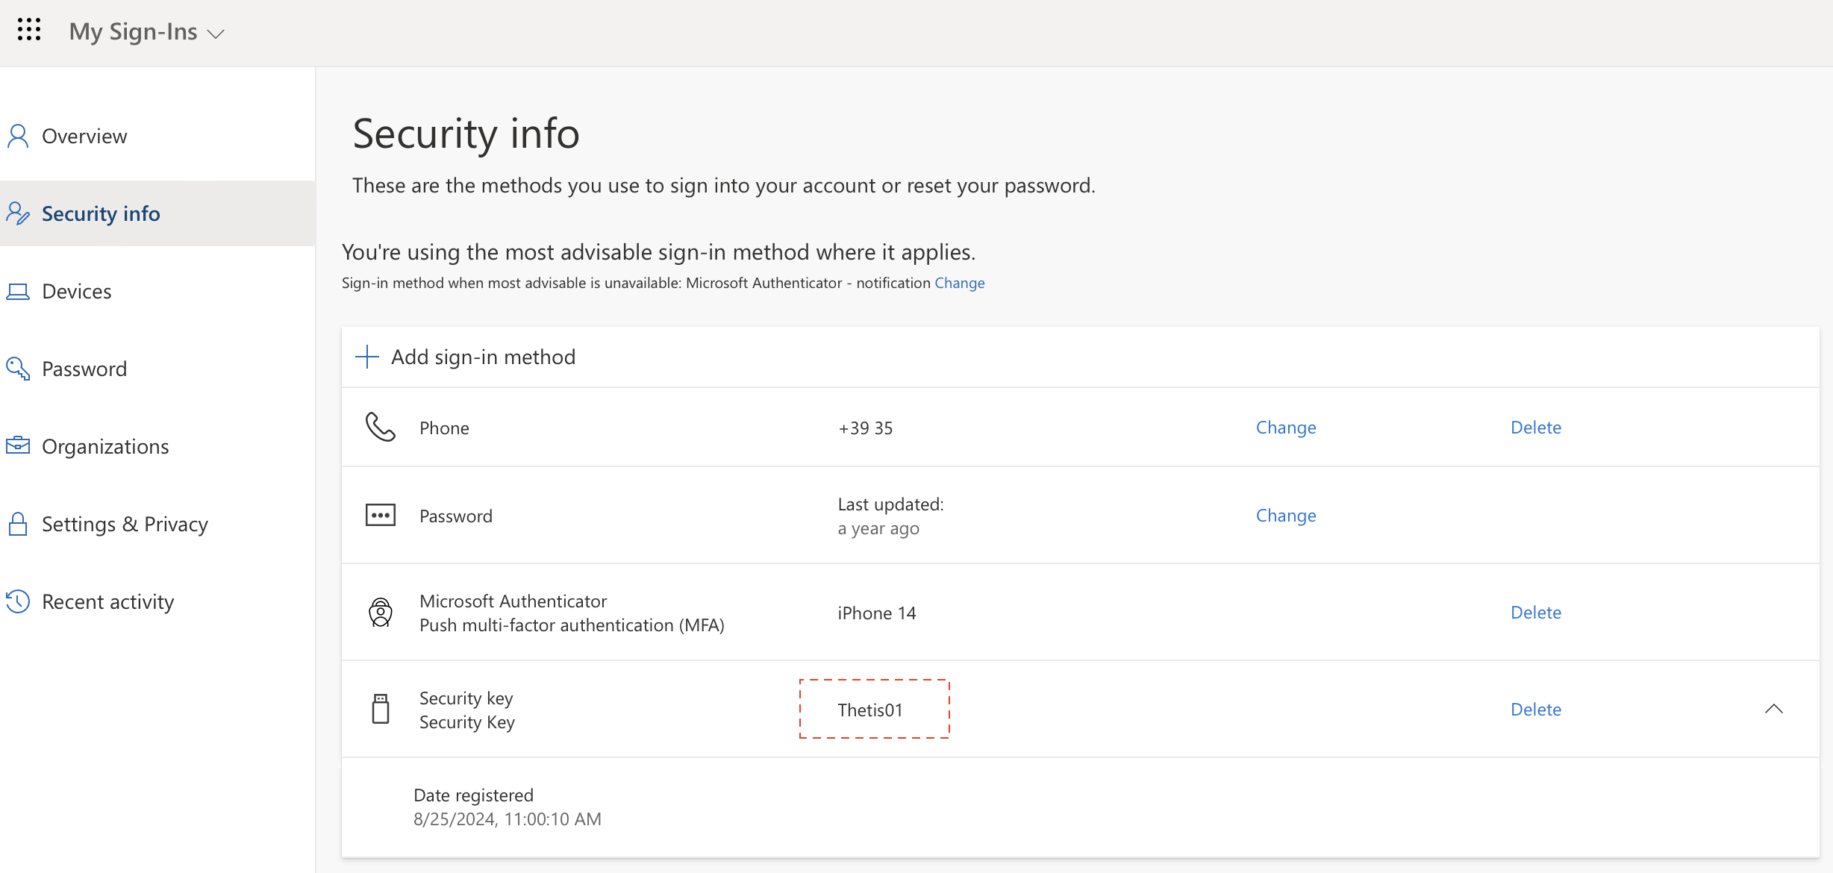The image size is (1833, 873).
Task: Change the default sign-in method link
Action: click(960, 283)
